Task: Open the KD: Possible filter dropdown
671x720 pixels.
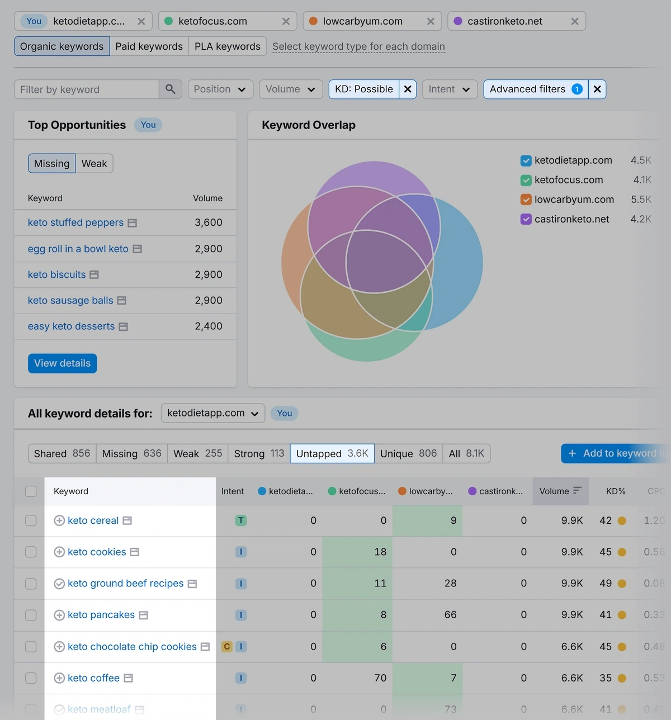Action: coord(364,89)
